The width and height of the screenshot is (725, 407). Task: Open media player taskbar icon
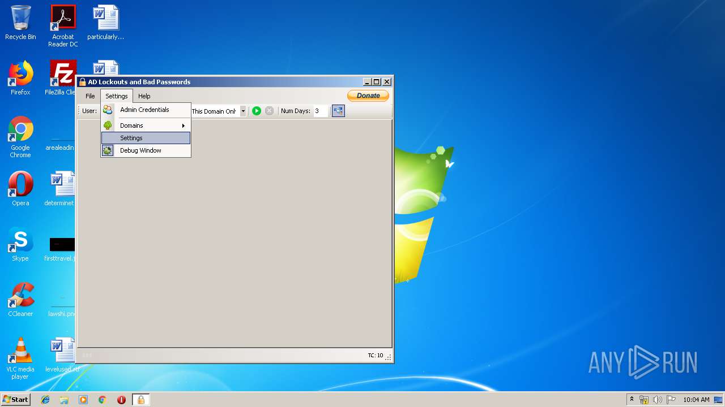[83, 400]
